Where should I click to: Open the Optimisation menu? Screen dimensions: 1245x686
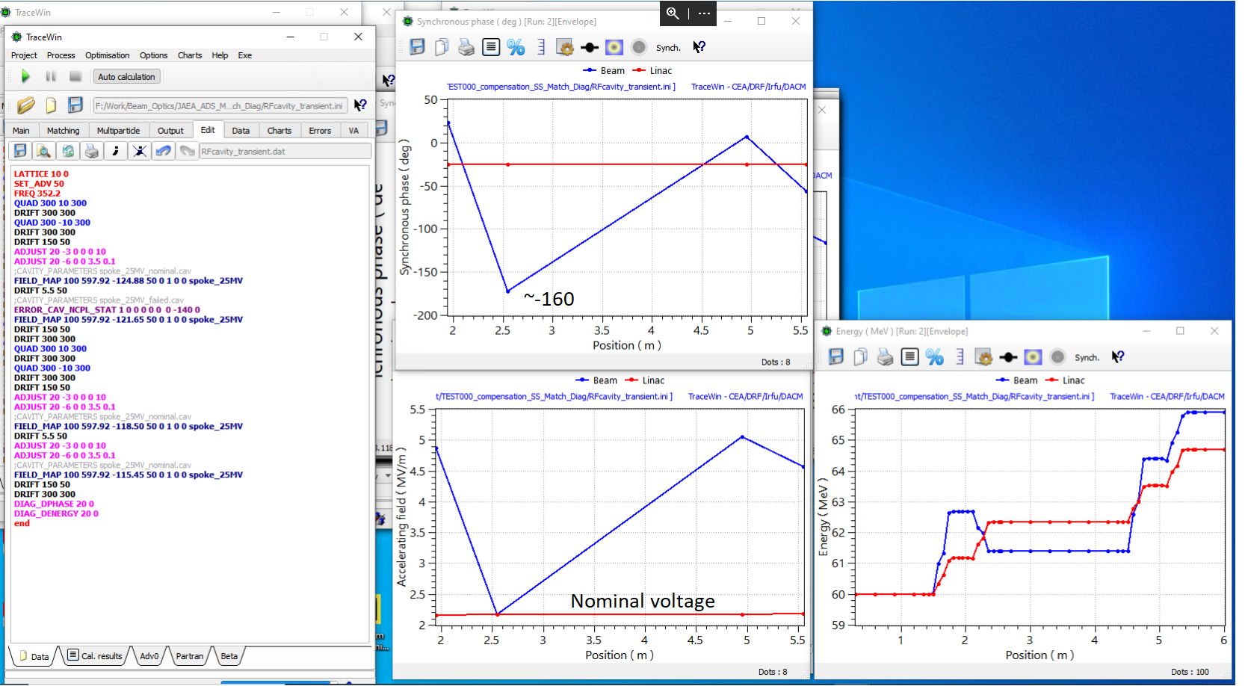(x=107, y=55)
